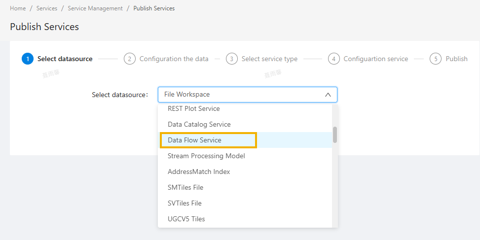This screenshot has height=240, width=480.
Task: Select Data Flow Service option
Action: tap(194, 140)
